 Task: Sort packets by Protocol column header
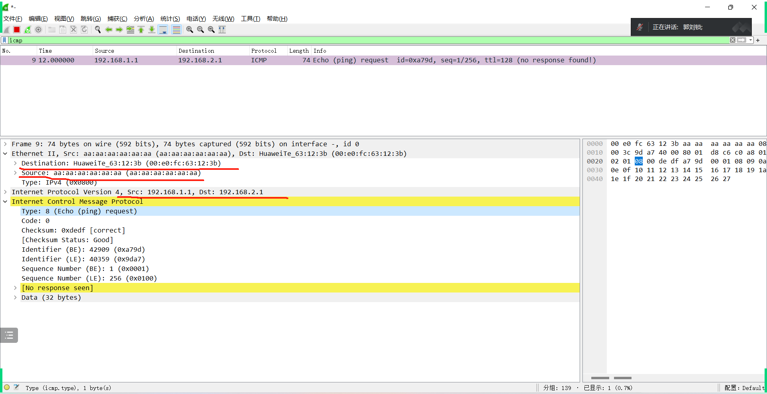point(268,51)
